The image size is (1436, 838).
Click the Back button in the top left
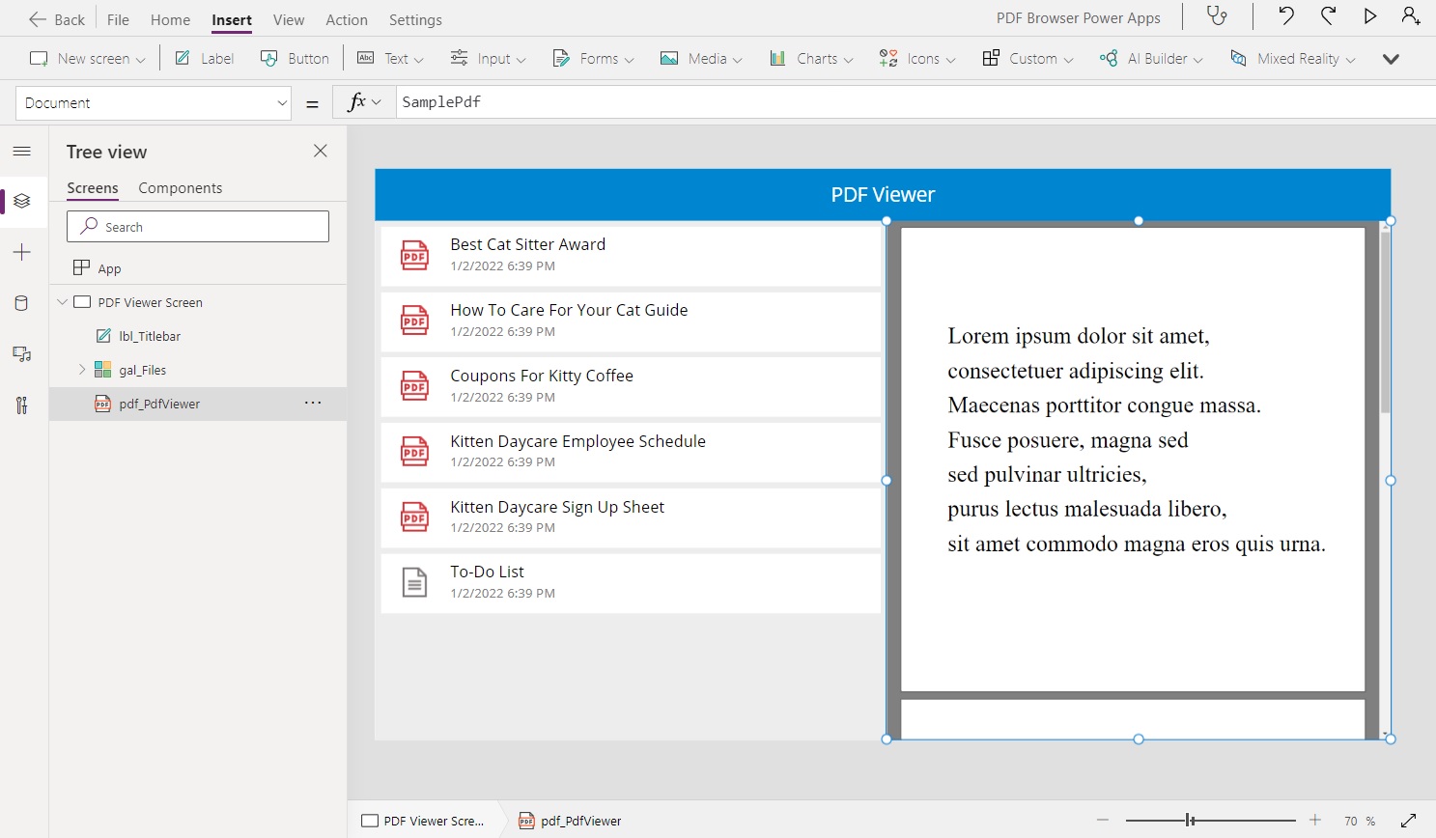[56, 18]
